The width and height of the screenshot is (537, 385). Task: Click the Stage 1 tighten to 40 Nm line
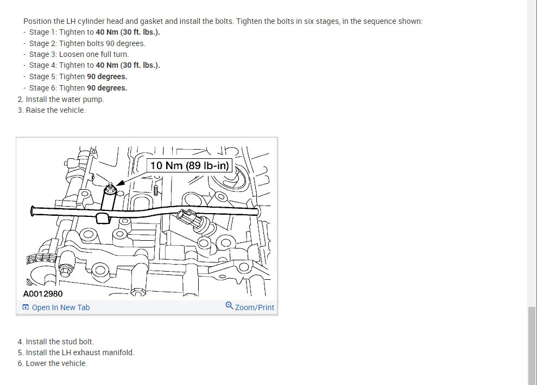click(x=94, y=32)
